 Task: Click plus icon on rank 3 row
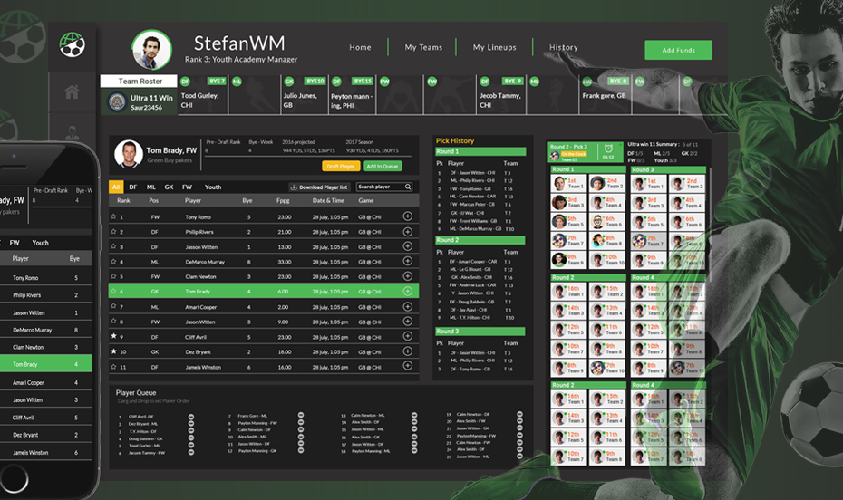(408, 246)
